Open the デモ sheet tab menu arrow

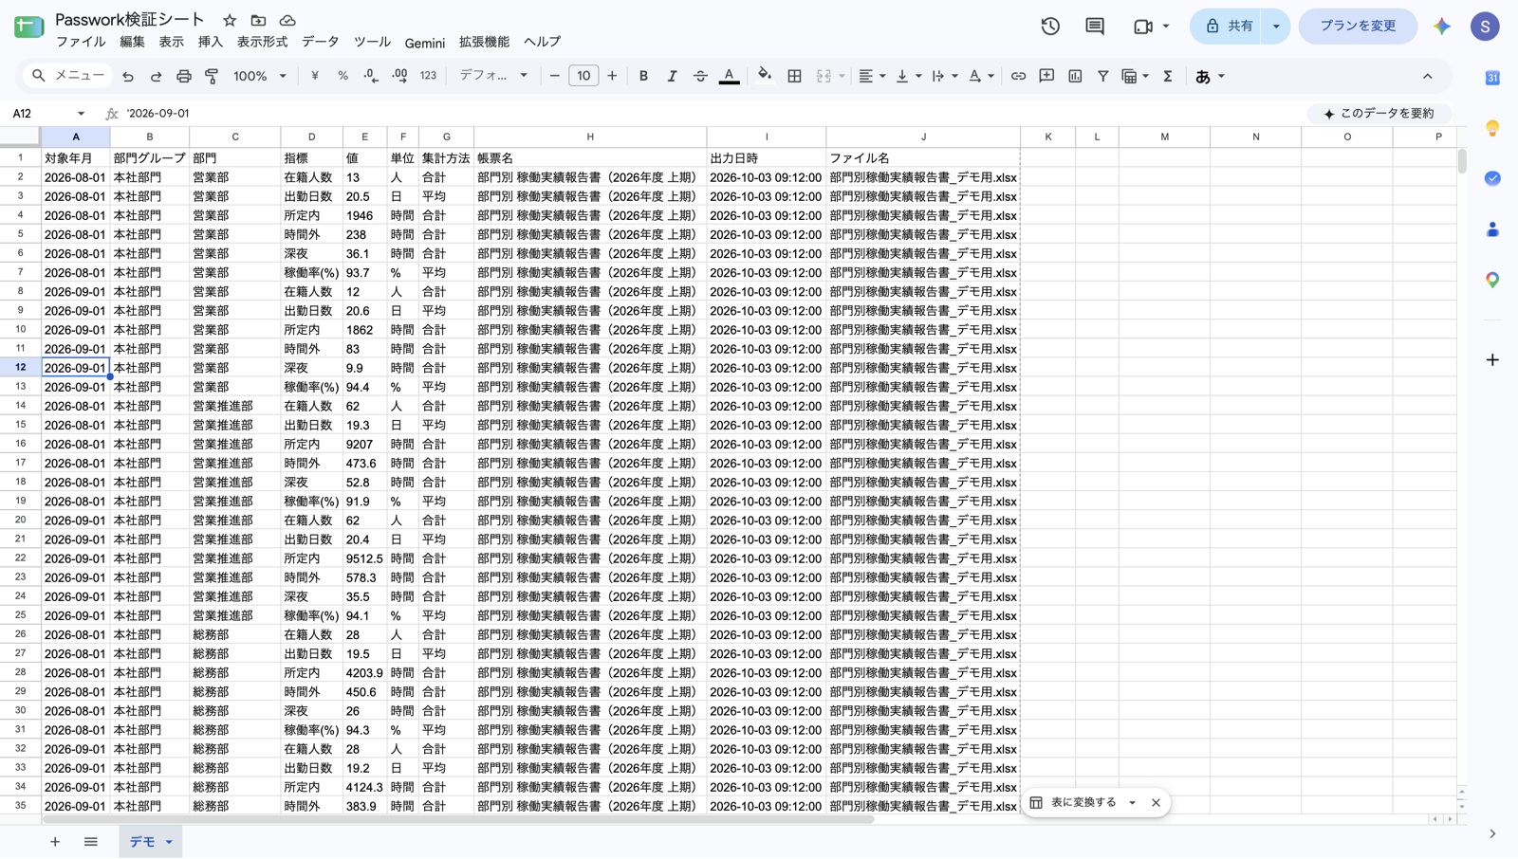pos(169,842)
